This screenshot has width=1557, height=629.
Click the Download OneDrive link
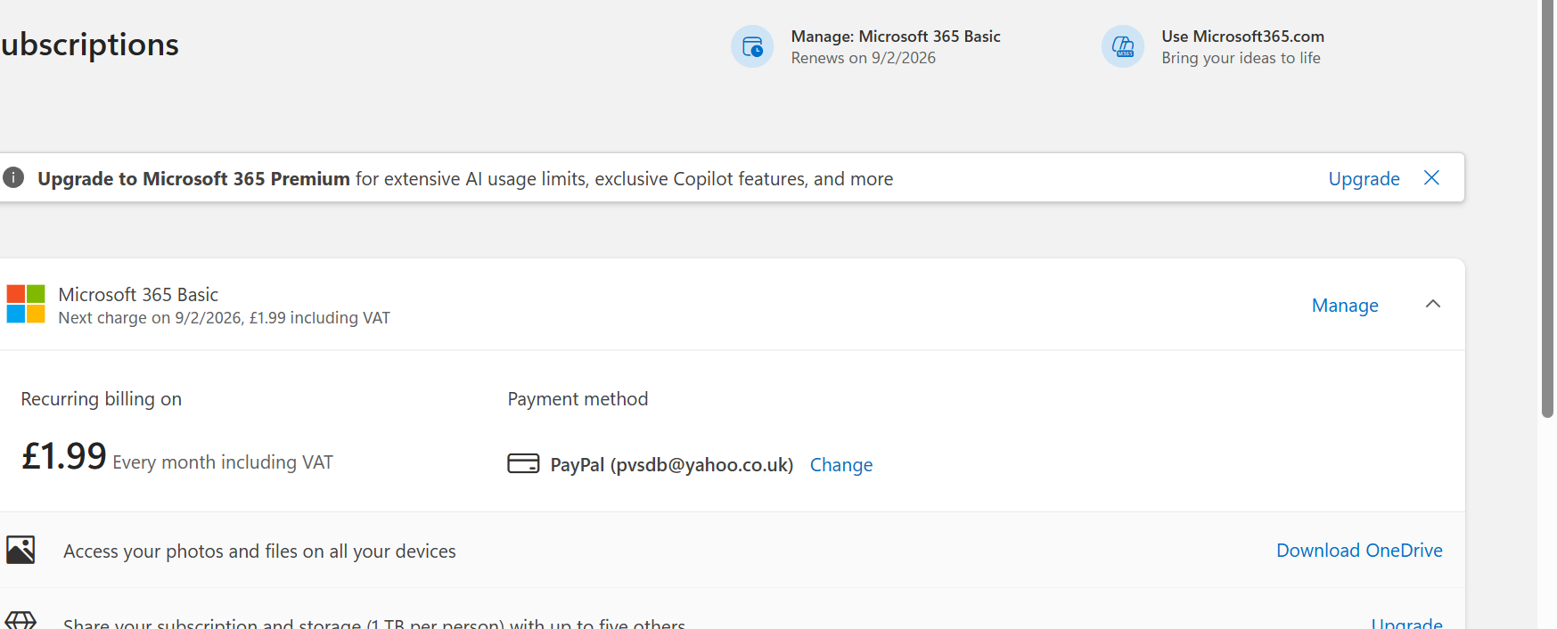click(1359, 551)
